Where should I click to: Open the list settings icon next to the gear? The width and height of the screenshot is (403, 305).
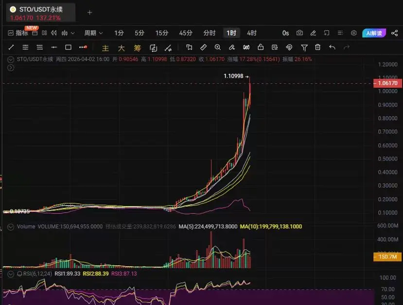[x=340, y=33]
